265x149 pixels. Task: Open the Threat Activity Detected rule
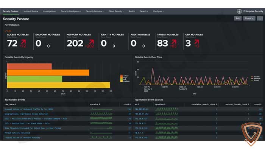point(17,133)
